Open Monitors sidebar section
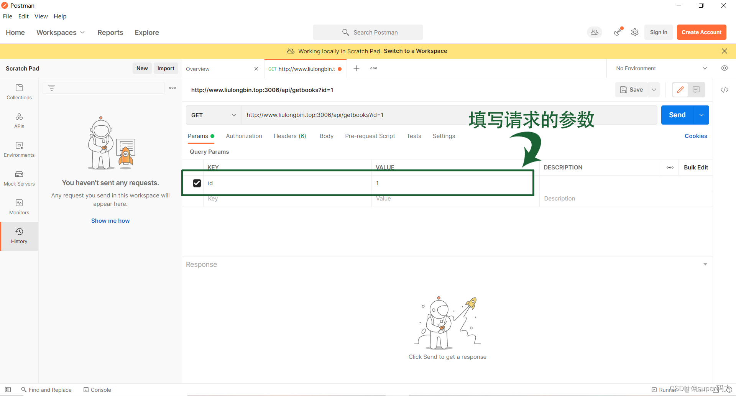Viewport: 736px width, 396px height. 19,207
